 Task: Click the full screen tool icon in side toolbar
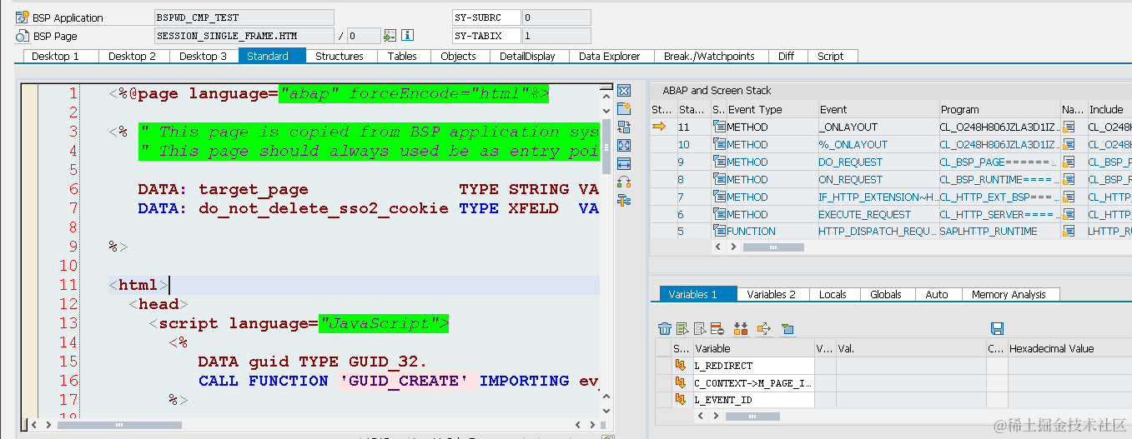(x=623, y=146)
